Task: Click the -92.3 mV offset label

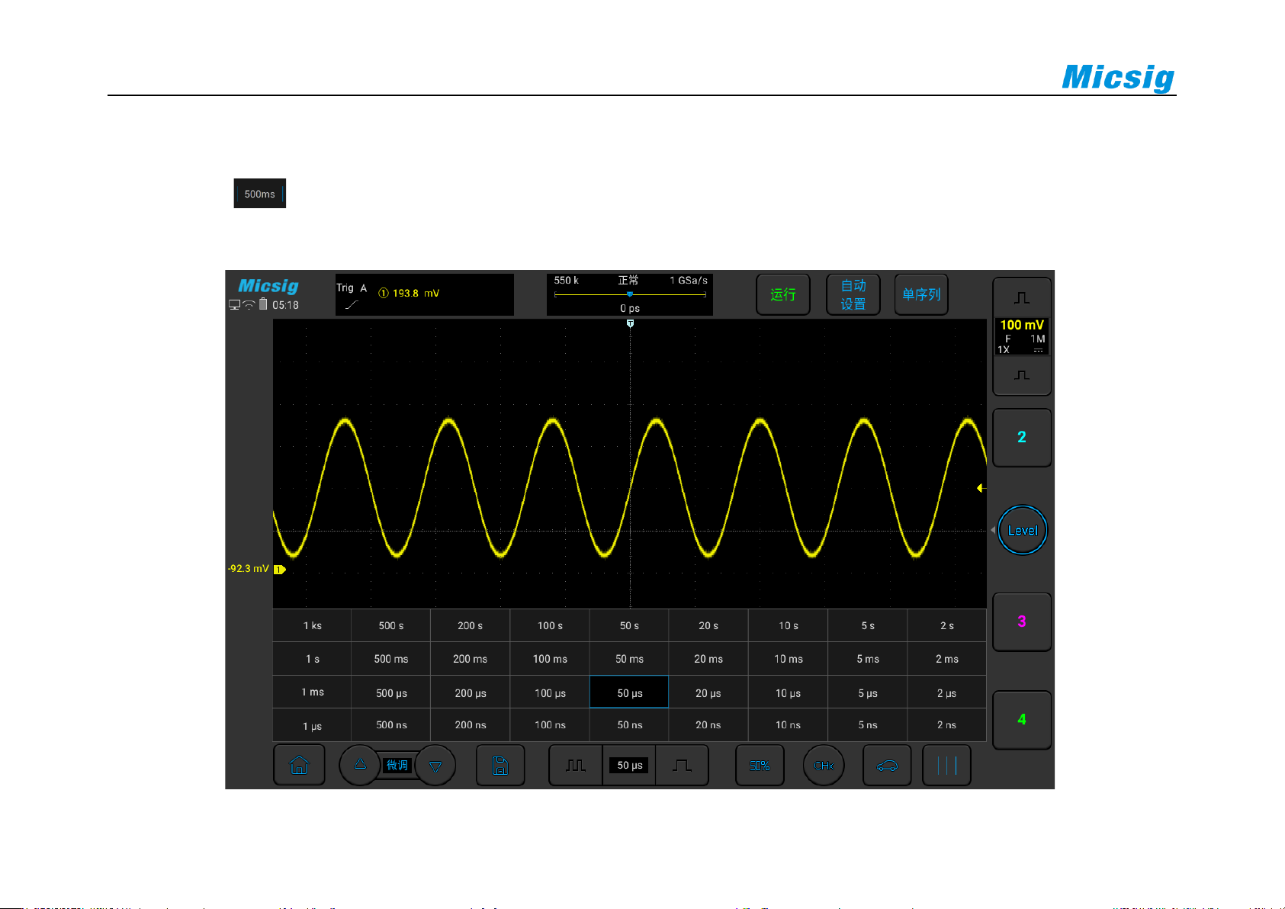Action: tap(249, 568)
